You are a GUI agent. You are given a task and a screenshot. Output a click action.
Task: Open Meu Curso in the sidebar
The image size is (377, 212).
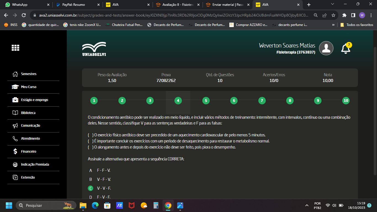tap(29, 87)
